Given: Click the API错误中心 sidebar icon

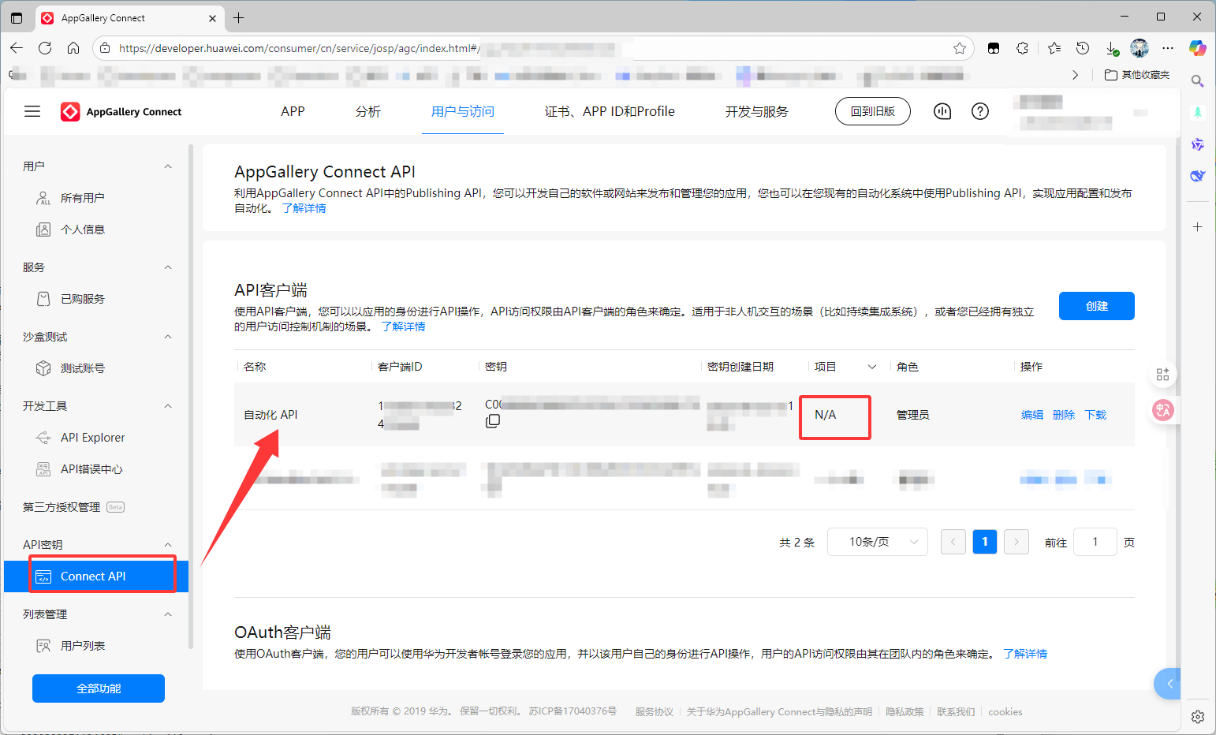Looking at the screenshot, I should 43,469.
